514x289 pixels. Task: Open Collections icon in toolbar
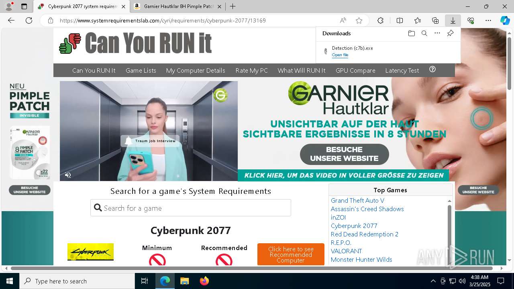(435, 20)
